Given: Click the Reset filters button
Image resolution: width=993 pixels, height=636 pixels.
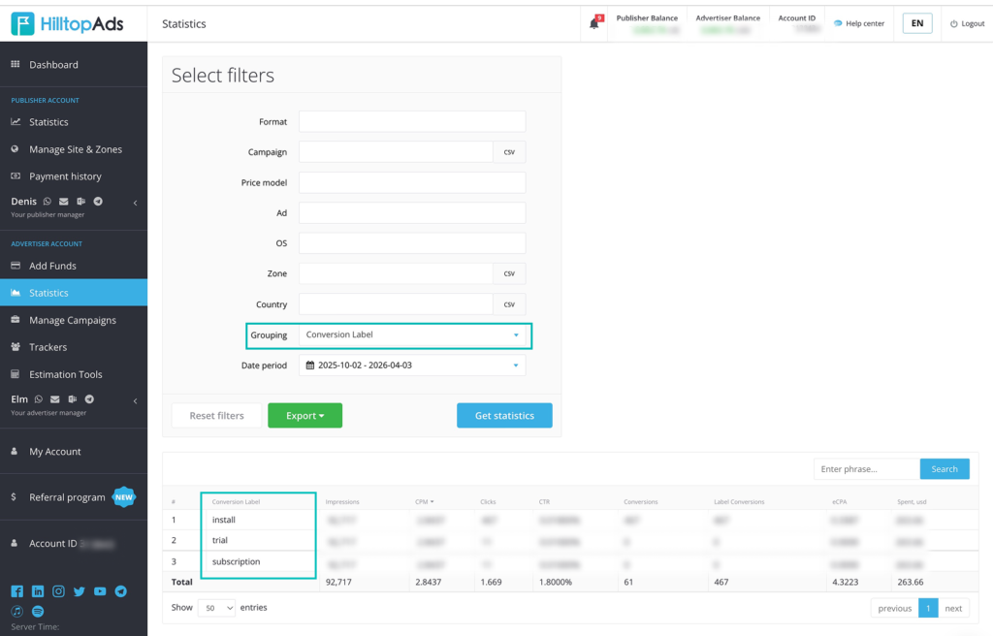Looking at the screenshot, I should [216, 416].
